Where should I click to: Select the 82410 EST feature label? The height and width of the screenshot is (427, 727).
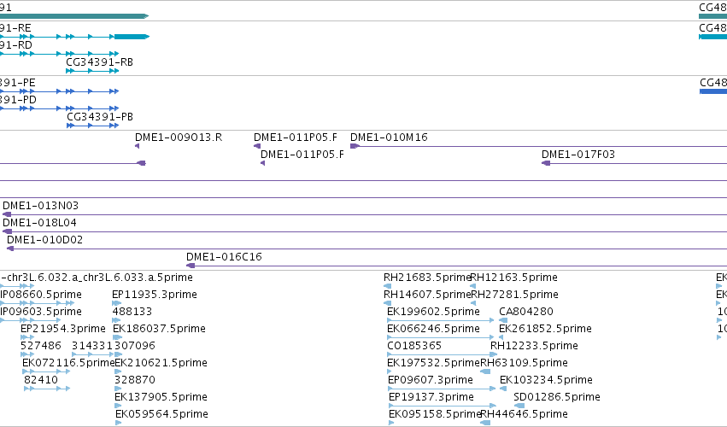click(x=41, y=380)
